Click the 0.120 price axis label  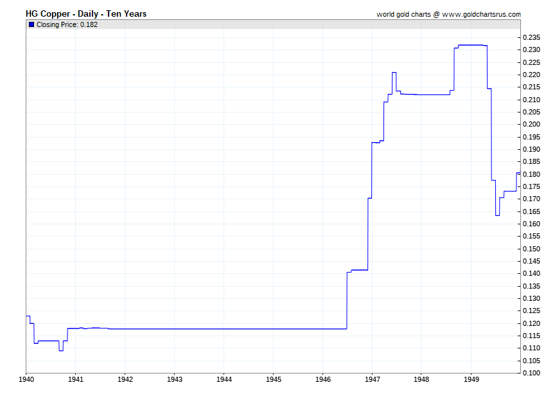click(x=531, y=323)
